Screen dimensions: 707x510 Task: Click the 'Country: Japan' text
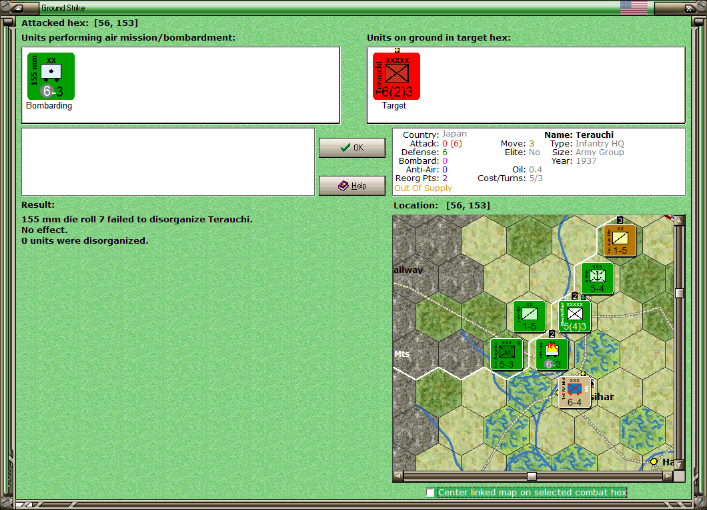point(435,134)
